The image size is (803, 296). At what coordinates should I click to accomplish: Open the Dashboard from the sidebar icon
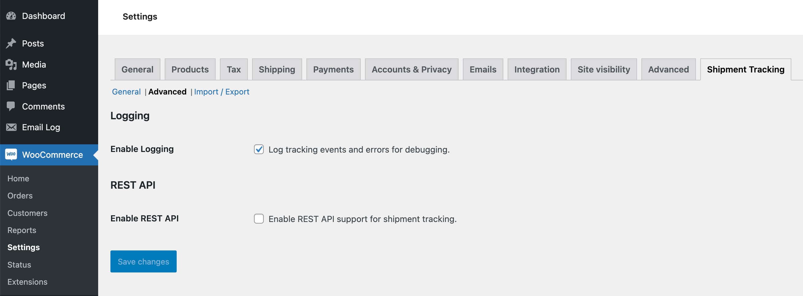(11, 16)
